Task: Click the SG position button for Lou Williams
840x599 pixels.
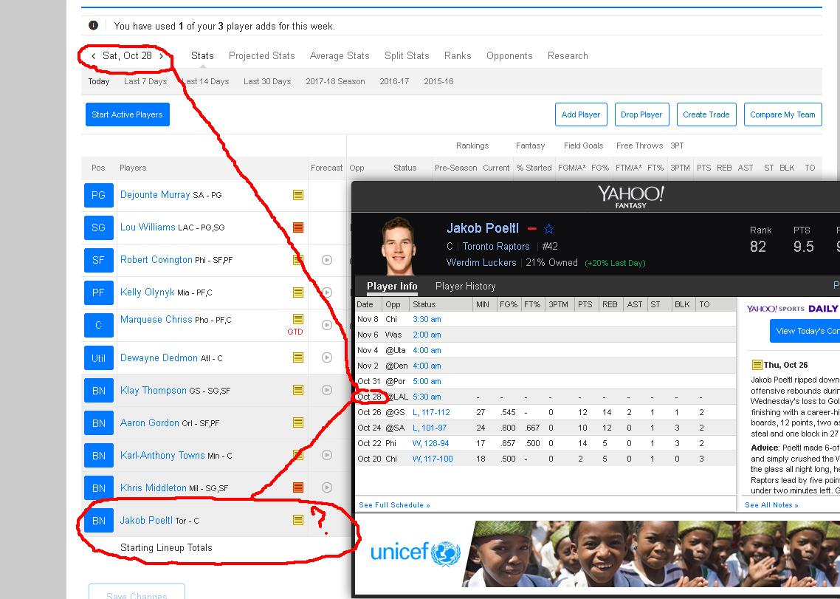Action: [99, 227]
